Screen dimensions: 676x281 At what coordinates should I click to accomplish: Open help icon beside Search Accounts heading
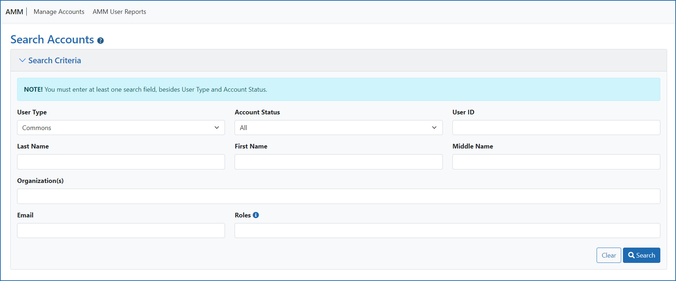pyautogui.click(x=100, y=40)
